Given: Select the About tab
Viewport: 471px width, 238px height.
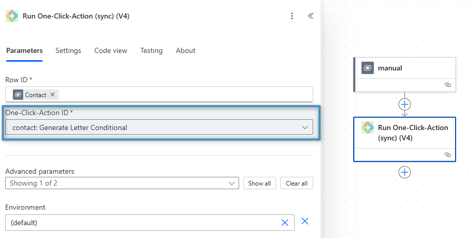Looking at the screenshot, I should click(x=186, y=50).
